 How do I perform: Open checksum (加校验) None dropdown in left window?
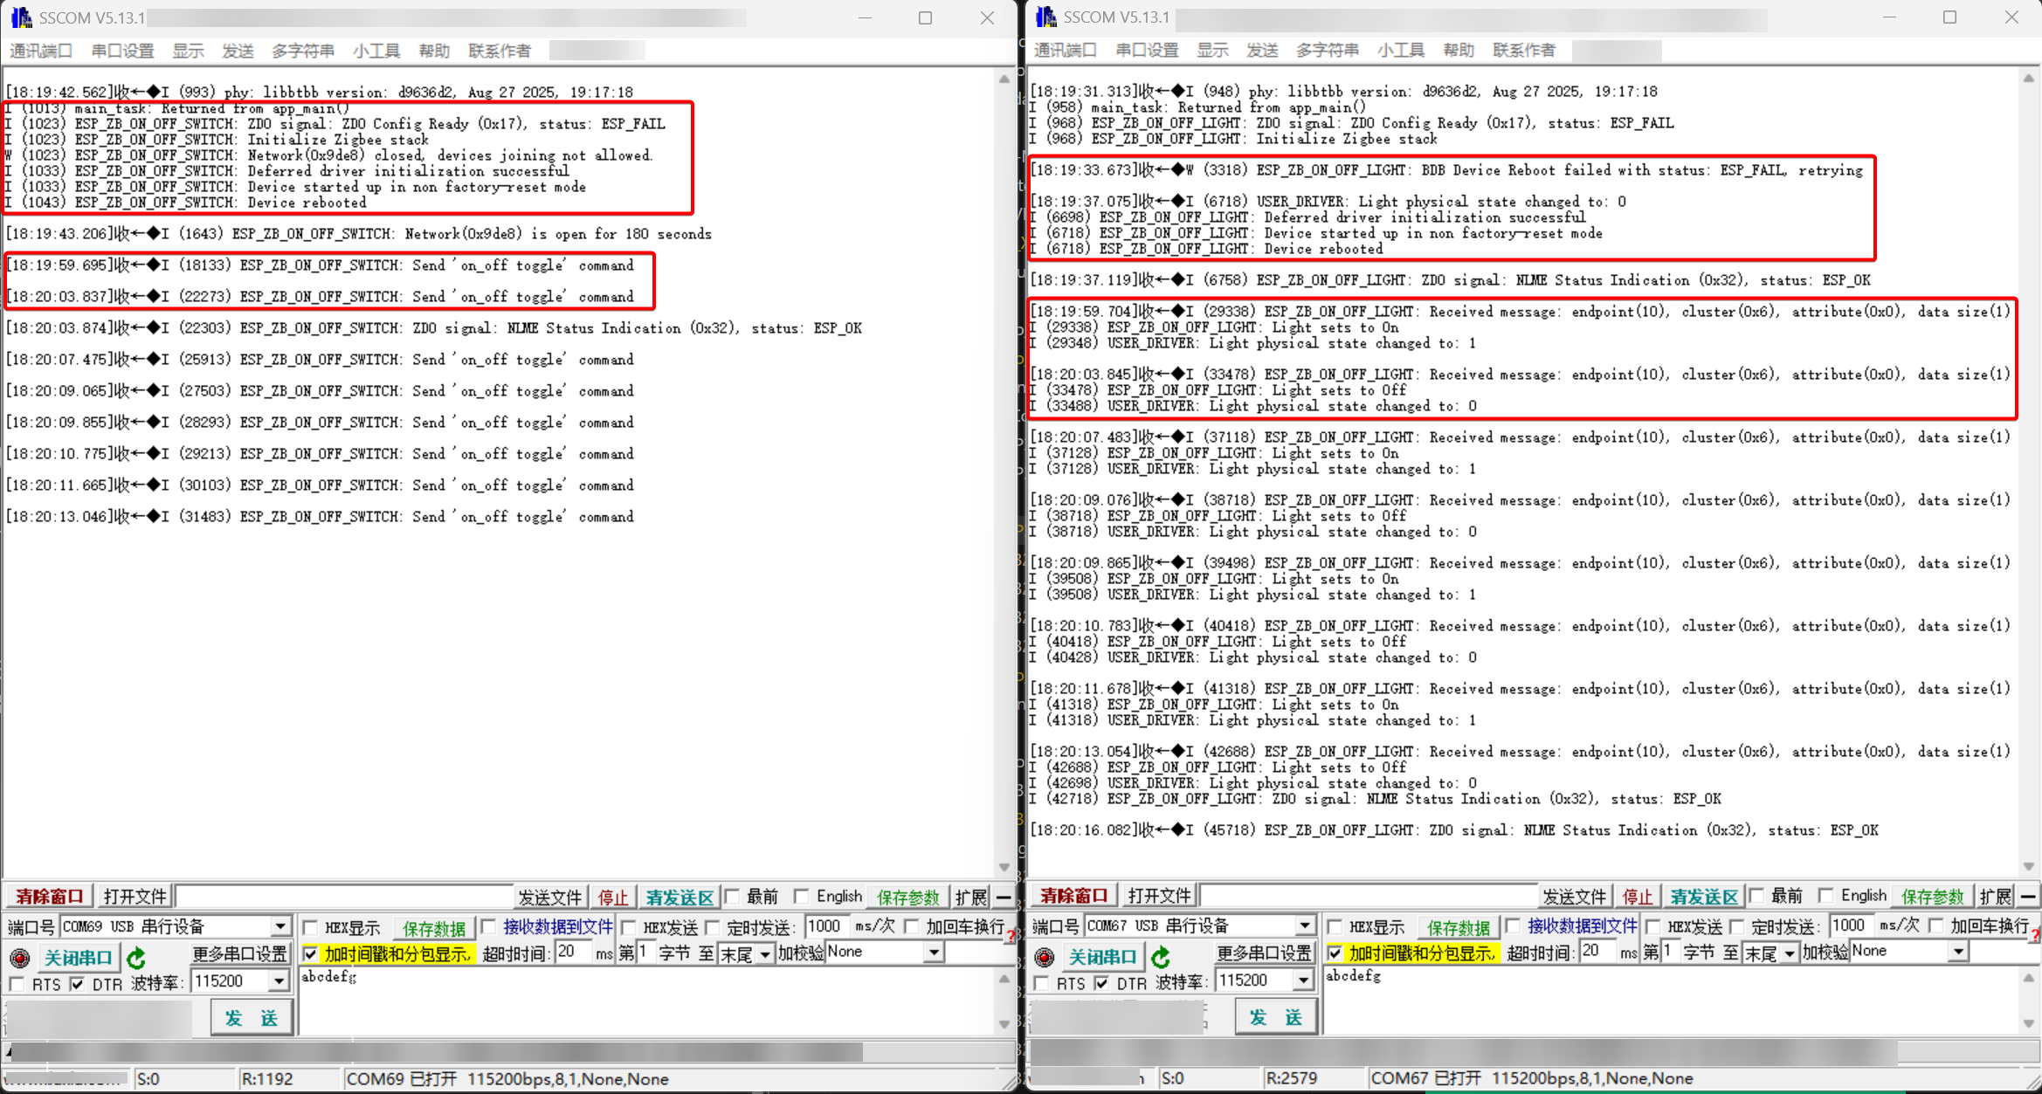pos(934,953)
